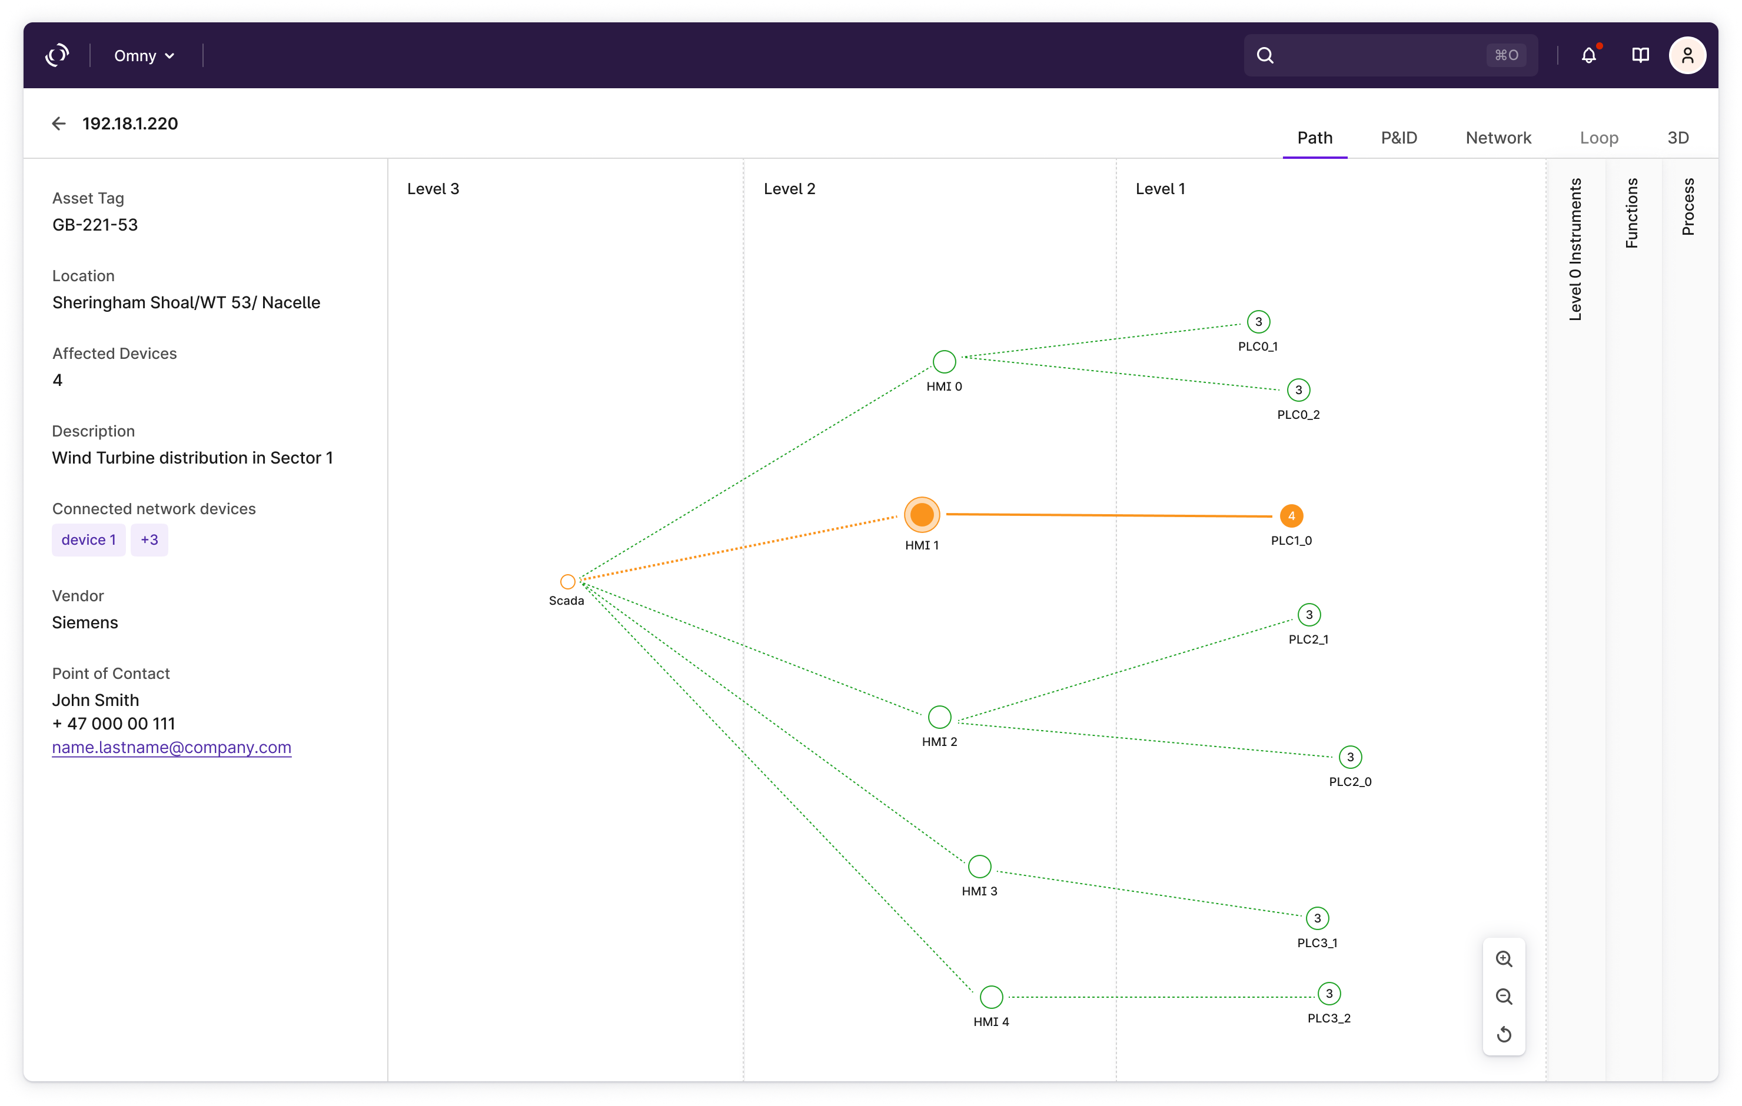The height and width of the screenshot is (1106, 1742).
Task: Click the zoom out magnifier button
Action: (1503, 997)
